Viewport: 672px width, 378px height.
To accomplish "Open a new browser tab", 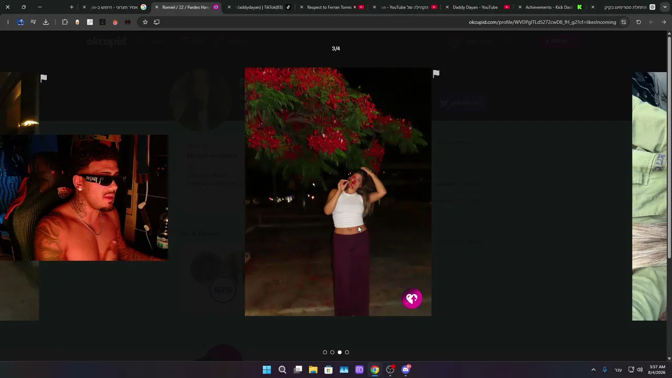I will (71, 7).
